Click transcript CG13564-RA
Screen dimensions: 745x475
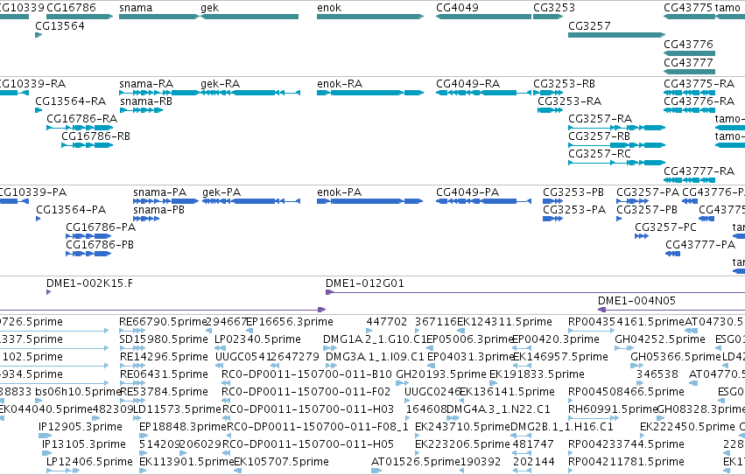coord(39,110)
